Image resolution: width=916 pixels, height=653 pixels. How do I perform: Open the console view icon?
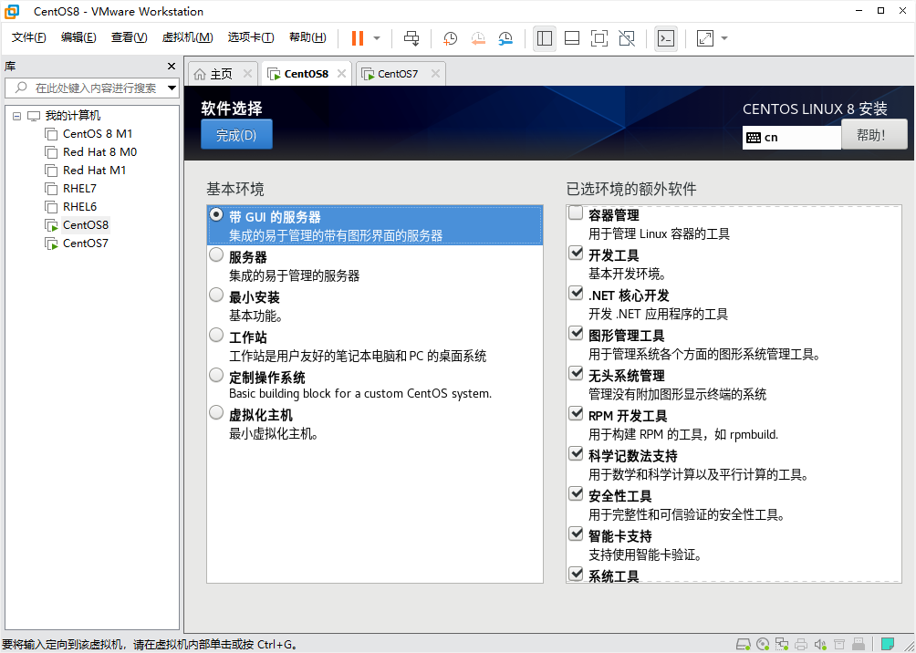coord(666,38)
